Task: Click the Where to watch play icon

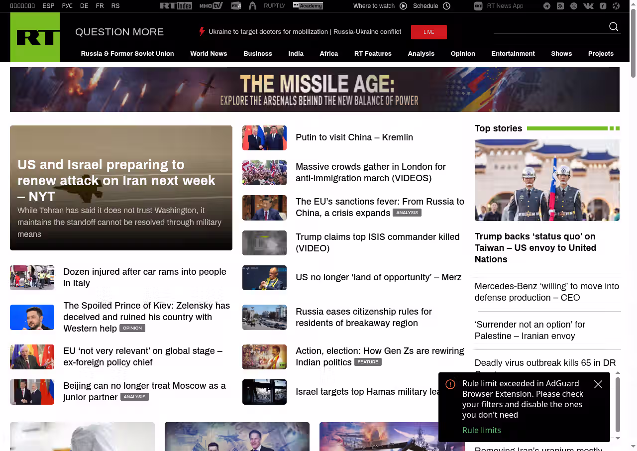Action: pos(403,6)
